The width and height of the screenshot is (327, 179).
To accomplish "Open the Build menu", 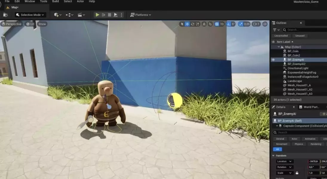I will pyautogui.click(x=56, y=1).
